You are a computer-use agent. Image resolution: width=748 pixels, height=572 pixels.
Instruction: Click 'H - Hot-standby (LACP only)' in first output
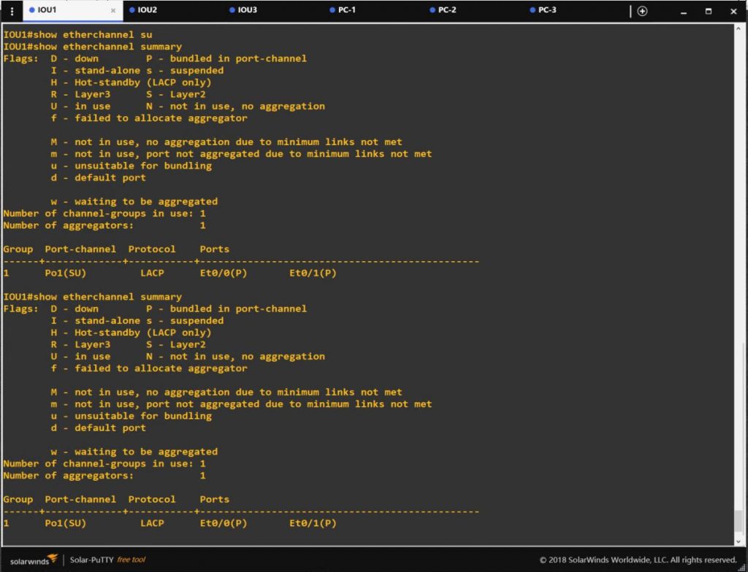point(131,82)
